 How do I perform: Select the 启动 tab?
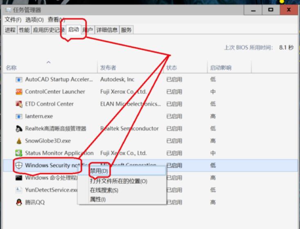(x=74, y=29)
